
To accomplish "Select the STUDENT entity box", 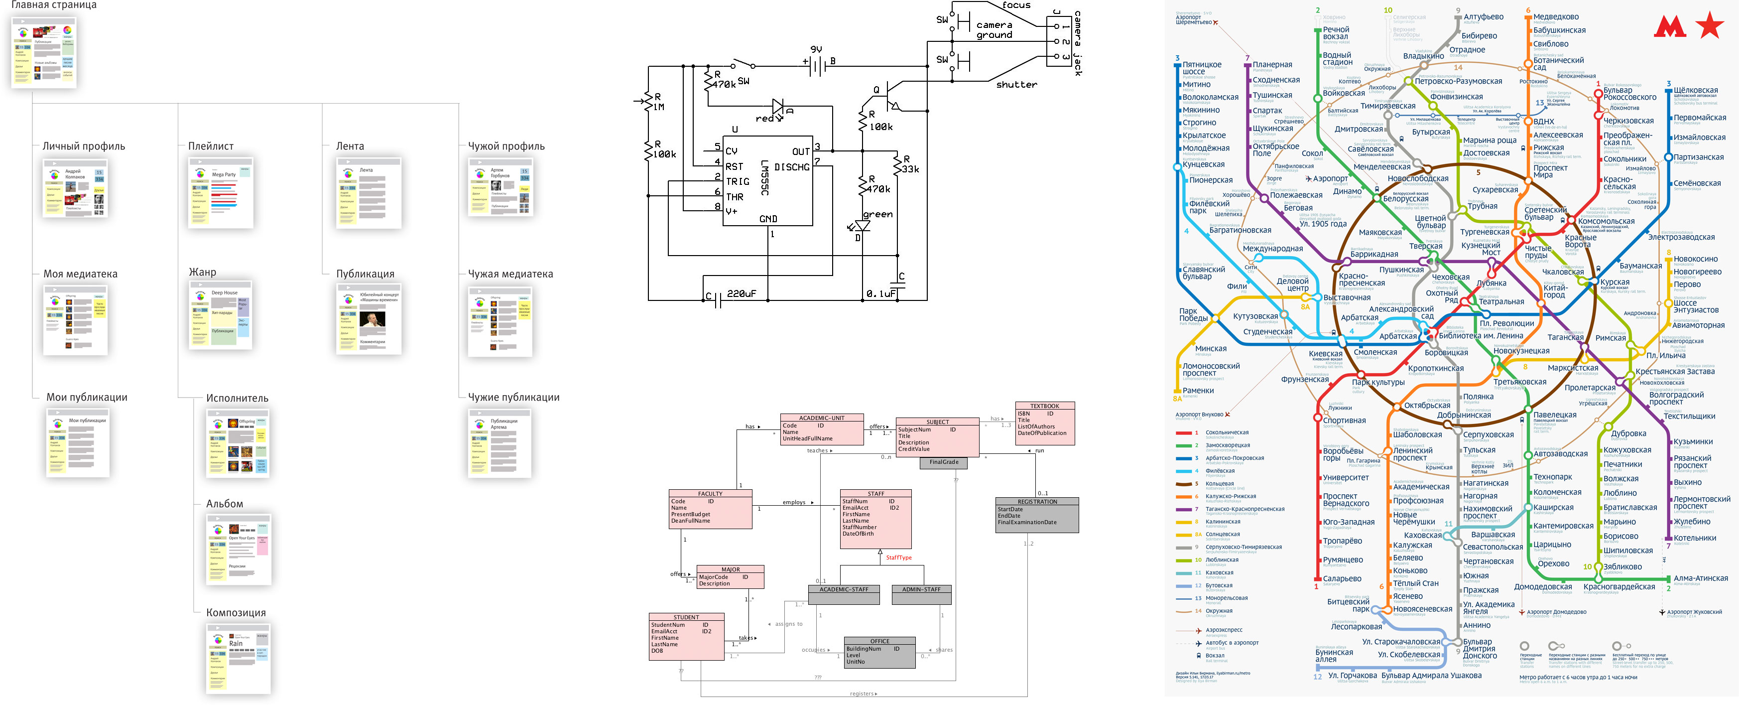I will tap(687, 637).
